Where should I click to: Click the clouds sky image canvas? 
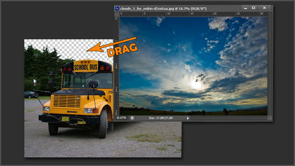pyautogui.click(x=194, y=66)
